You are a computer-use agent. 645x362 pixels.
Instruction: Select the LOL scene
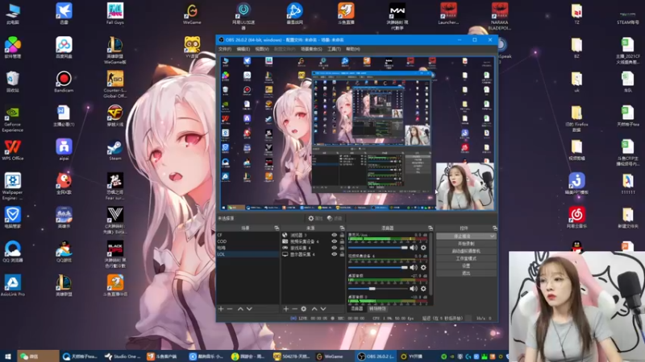coord(248,254)
